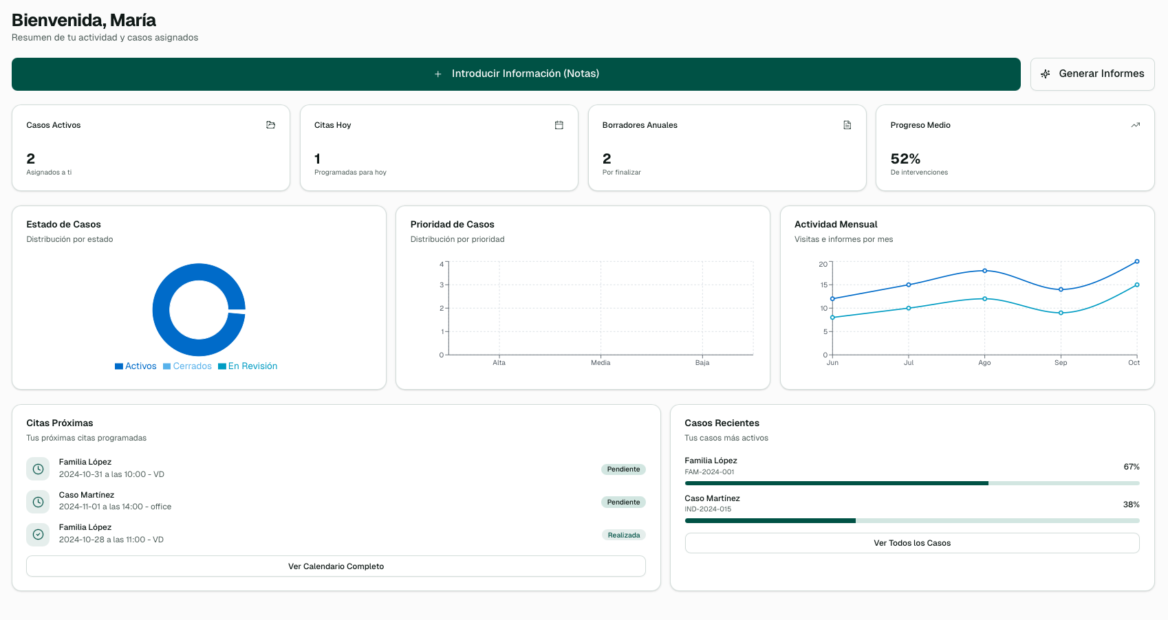Open the Pendiente badge for Familia López
1168x620 pixels.
click(x=623, y=469)
